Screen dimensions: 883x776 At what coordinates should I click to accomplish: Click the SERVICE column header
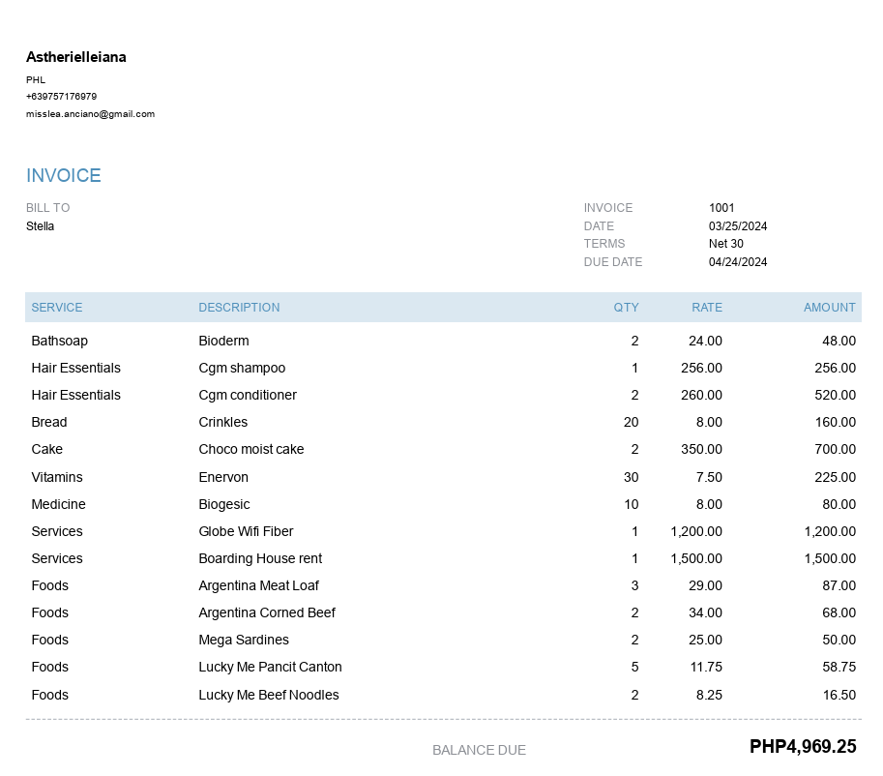pos(57,308)
